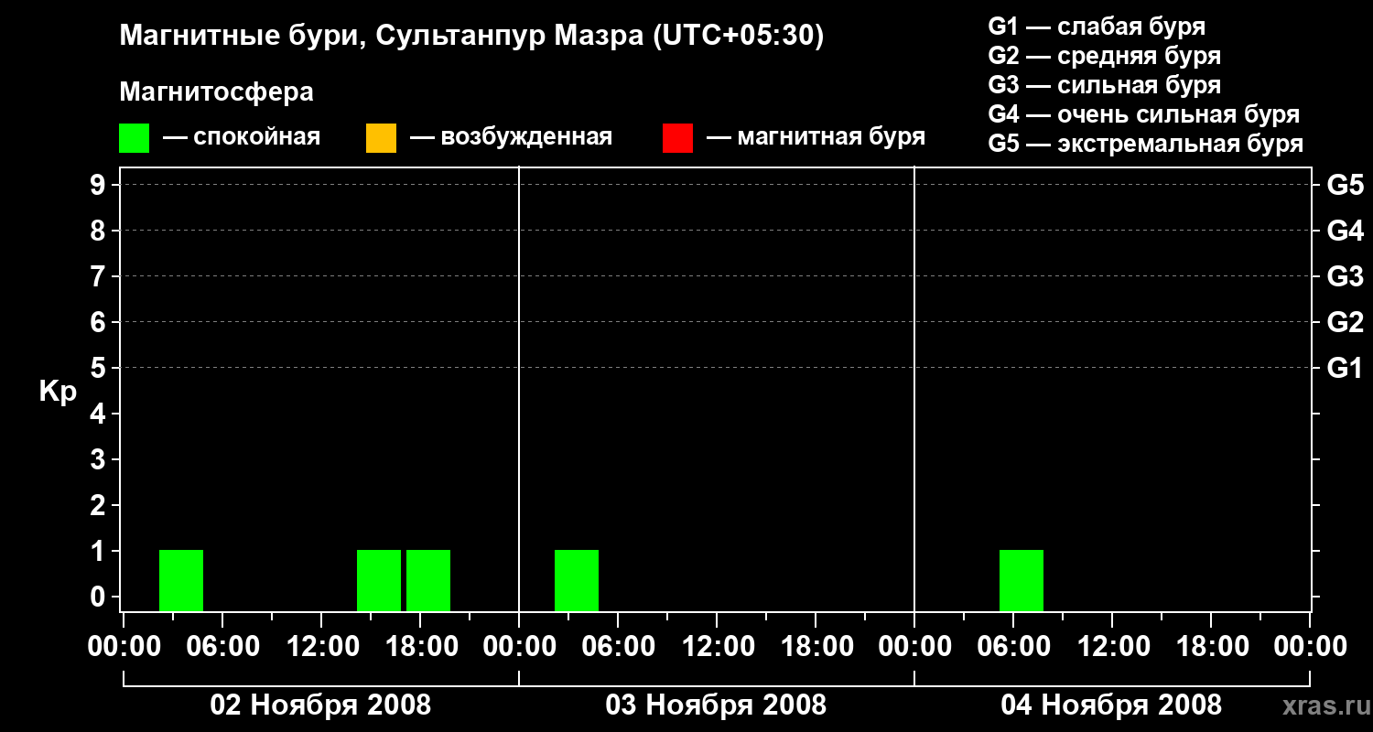Click the G5 label on the right axis
Screen dimensions: 1373x732
[1346, 185]
